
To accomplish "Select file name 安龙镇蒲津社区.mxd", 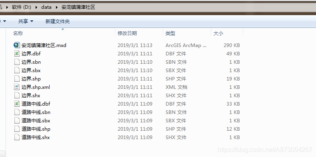I will (x=44, y=45).
